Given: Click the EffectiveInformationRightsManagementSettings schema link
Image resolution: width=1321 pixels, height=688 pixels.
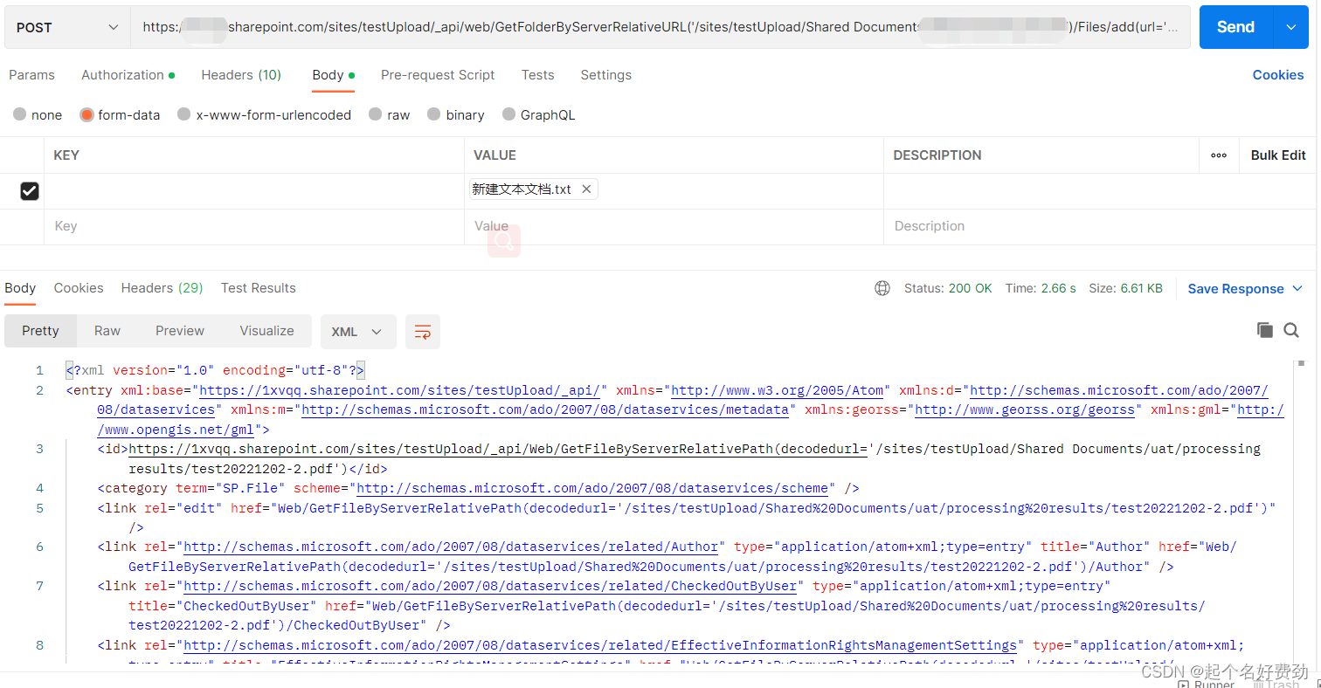Looking at the screenshot, I should (599, 645).
